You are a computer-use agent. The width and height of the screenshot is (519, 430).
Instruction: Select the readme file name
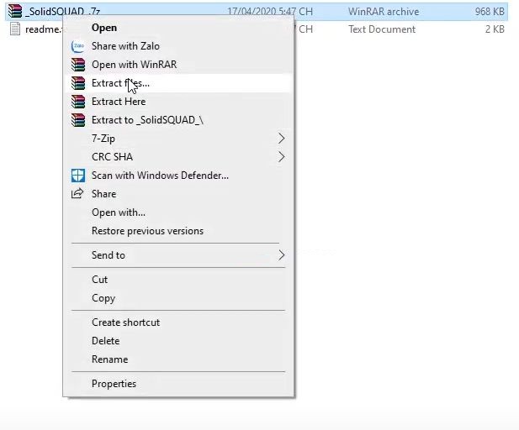point(44,29)
